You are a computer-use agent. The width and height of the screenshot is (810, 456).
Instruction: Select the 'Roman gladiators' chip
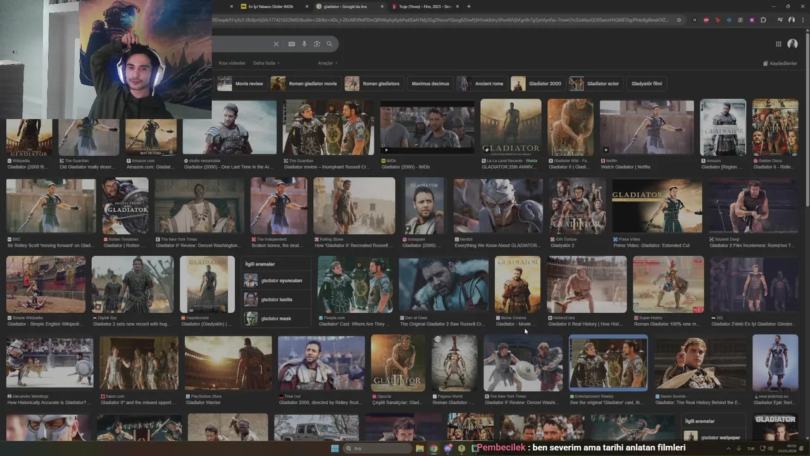[x=373, y=84]
